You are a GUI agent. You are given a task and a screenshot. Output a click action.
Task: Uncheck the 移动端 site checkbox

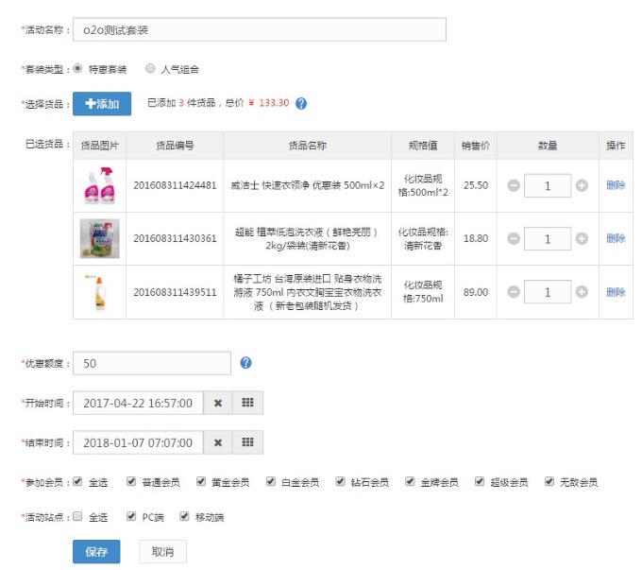184,517
